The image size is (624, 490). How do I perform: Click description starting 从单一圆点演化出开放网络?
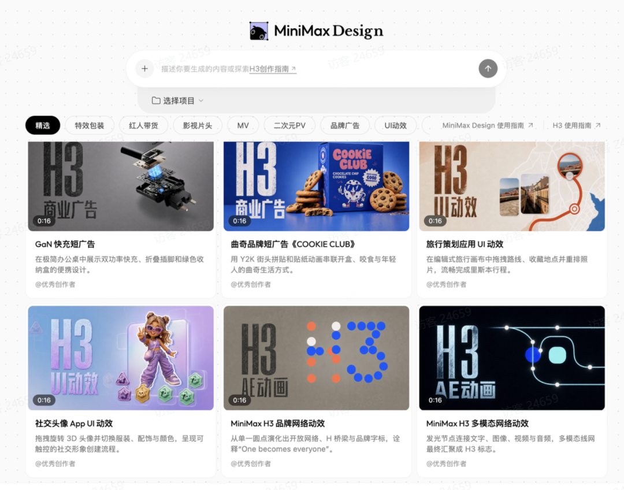click(315, 443)
